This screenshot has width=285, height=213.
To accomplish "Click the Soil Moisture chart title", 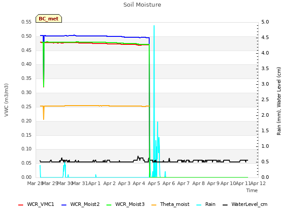I will (142, 5).
